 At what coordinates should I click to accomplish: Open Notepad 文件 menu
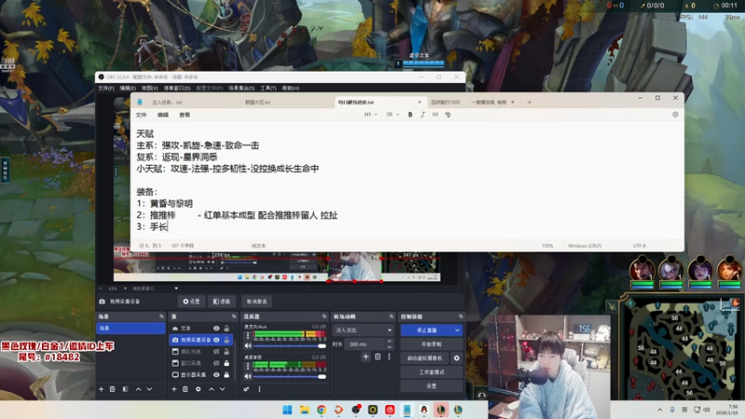[142, 115]
